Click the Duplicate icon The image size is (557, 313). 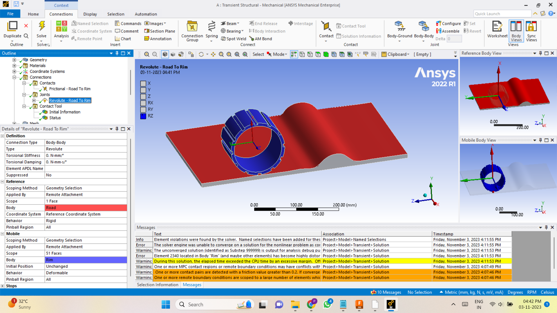(x=12, y=26)
